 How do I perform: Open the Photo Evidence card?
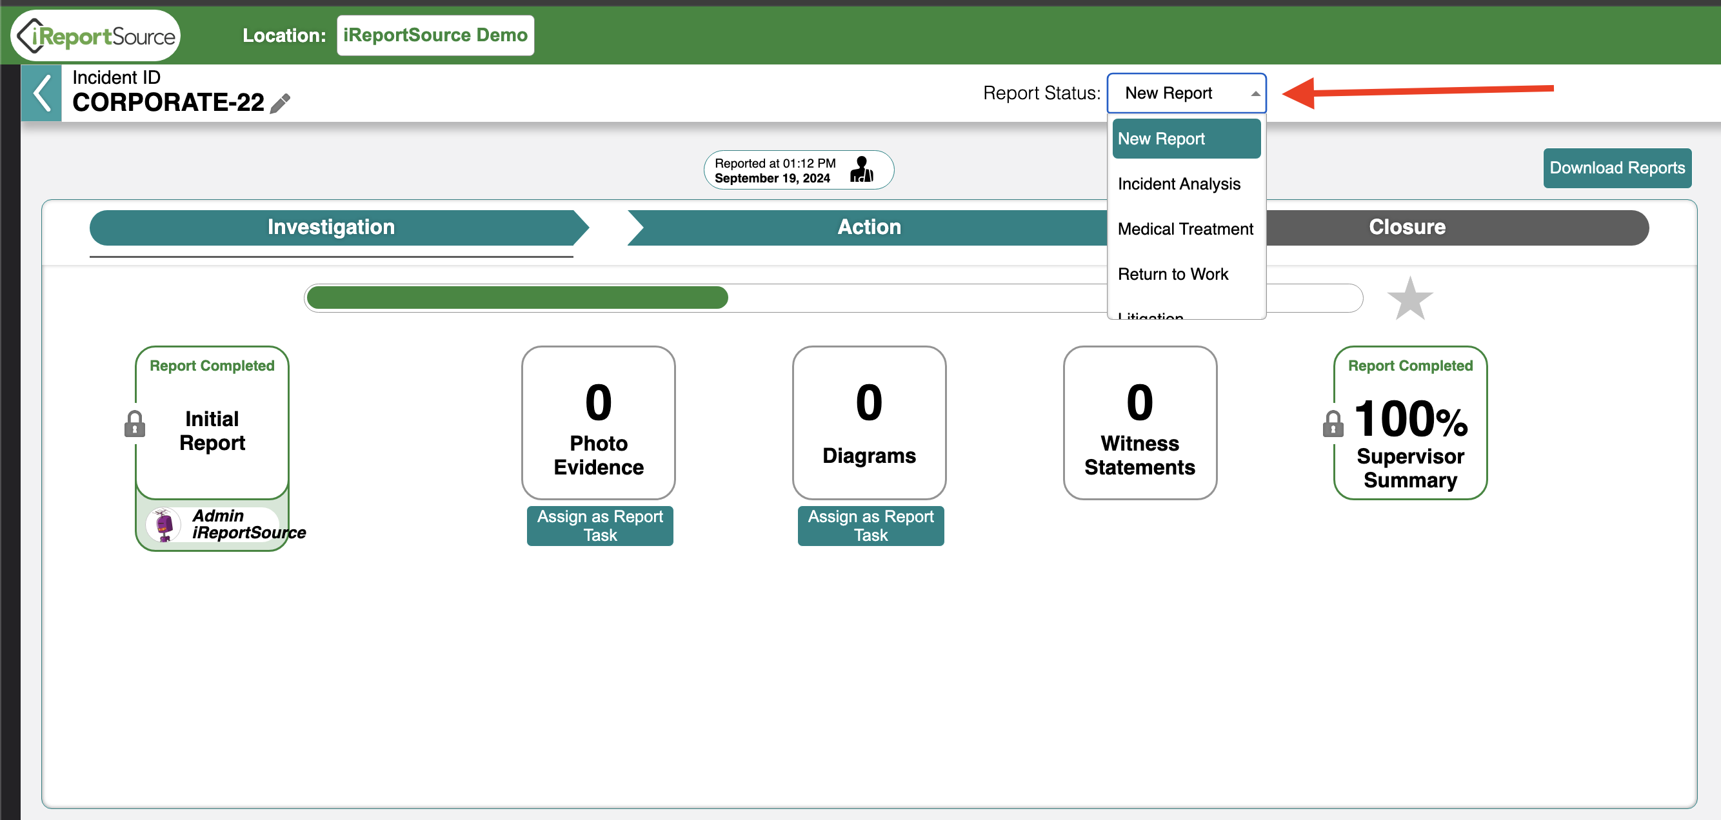598,422
